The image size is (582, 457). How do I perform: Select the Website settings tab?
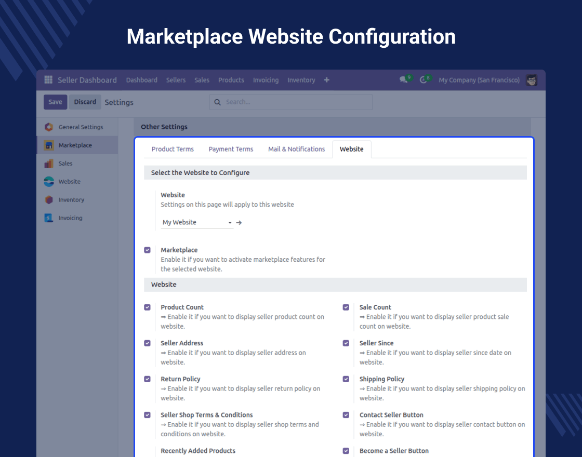[351, 149]
